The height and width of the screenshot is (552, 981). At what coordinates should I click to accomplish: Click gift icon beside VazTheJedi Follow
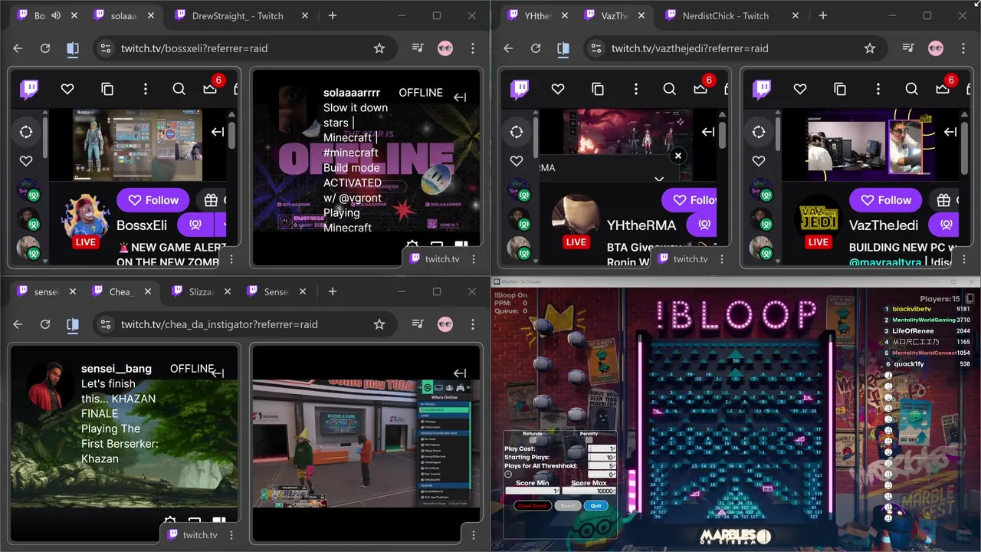point(944,200)
